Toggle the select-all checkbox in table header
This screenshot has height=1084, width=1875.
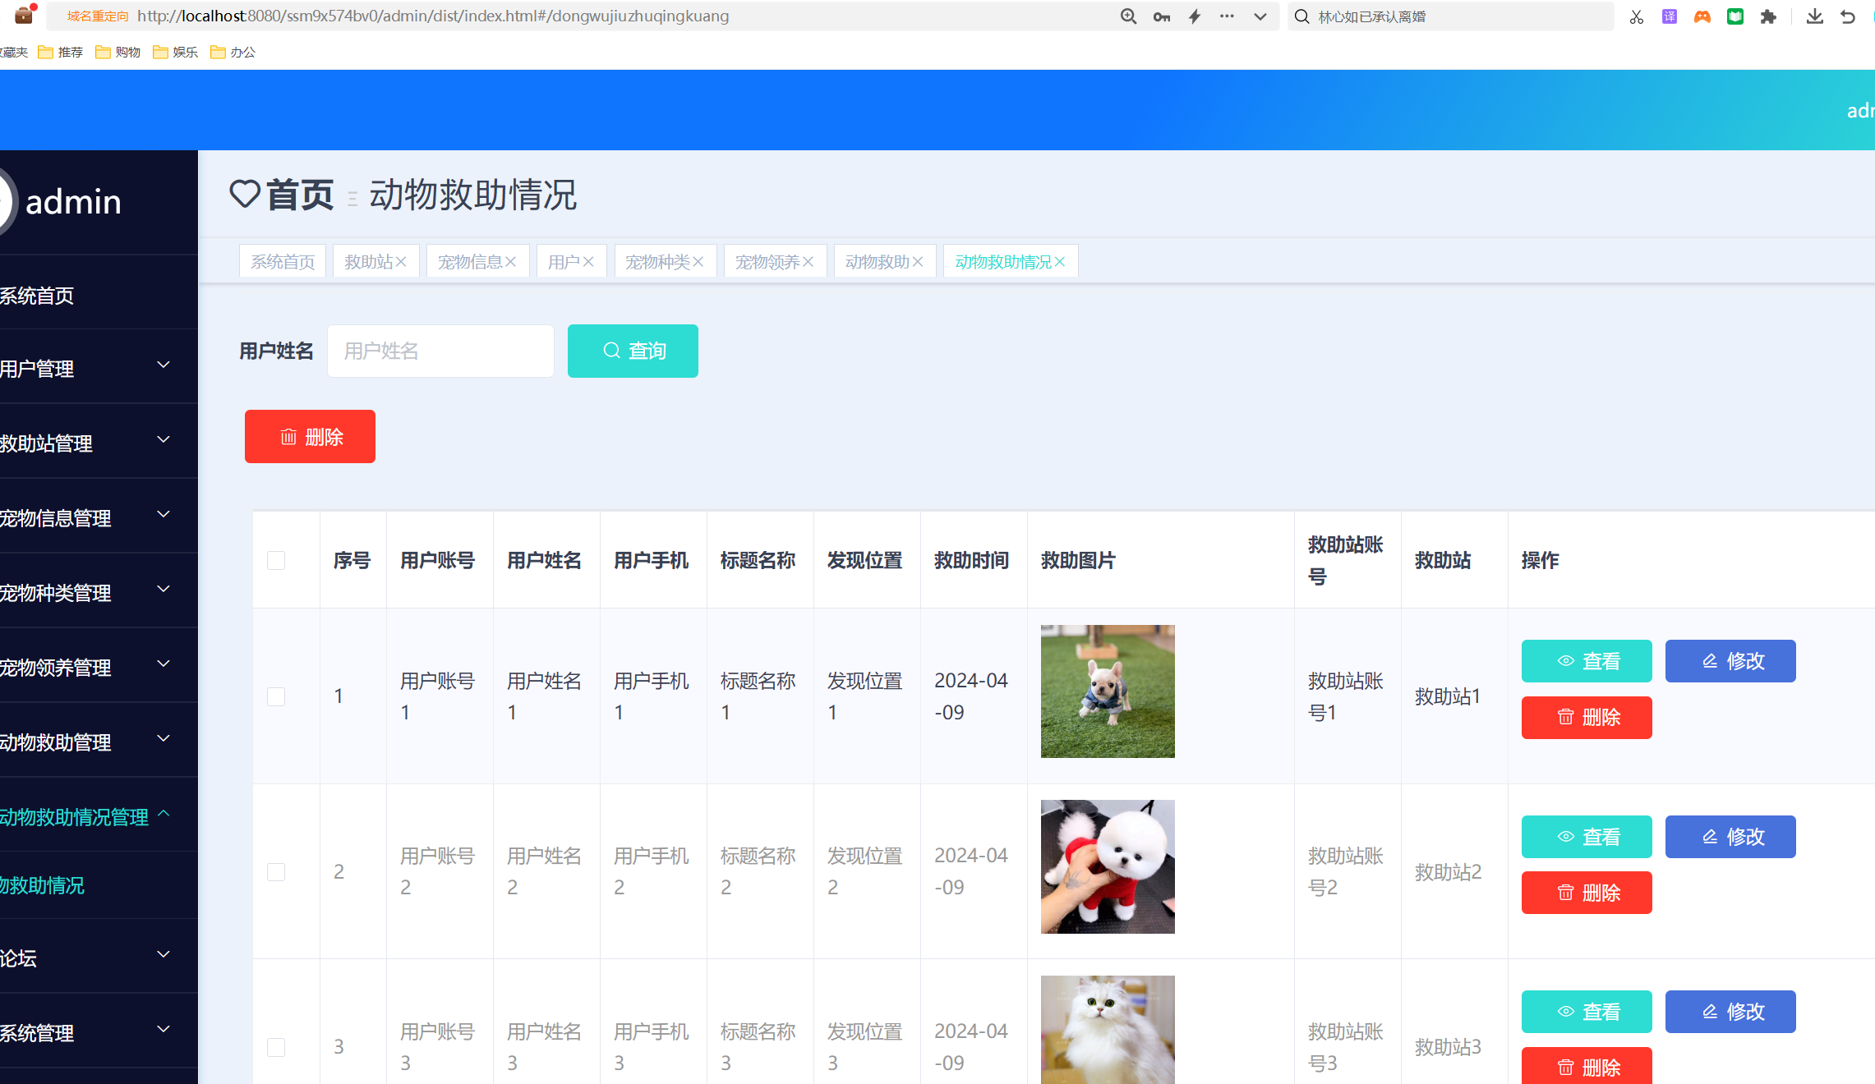(x=276, y=560)
